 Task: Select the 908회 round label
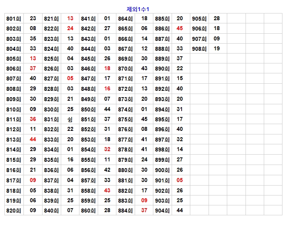tap(199, 49)
